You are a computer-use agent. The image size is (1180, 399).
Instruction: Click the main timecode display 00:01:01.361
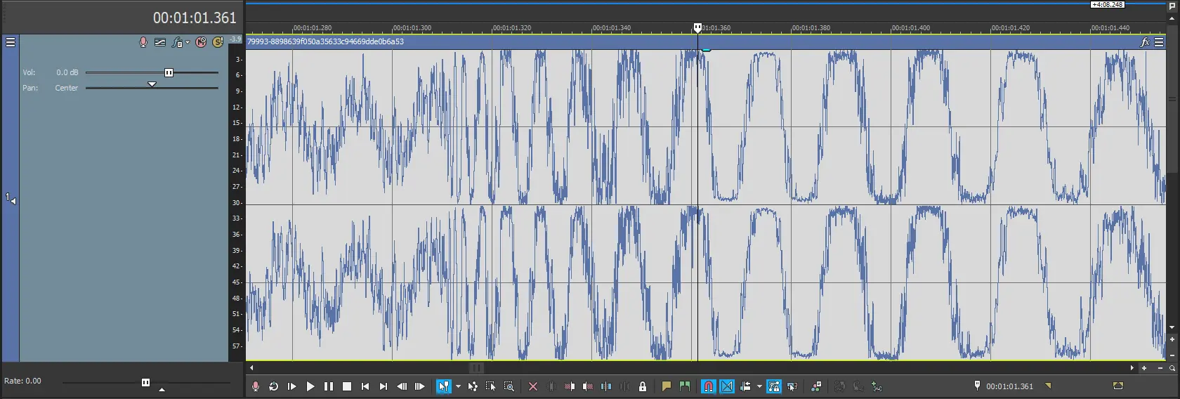pos(195,18)
